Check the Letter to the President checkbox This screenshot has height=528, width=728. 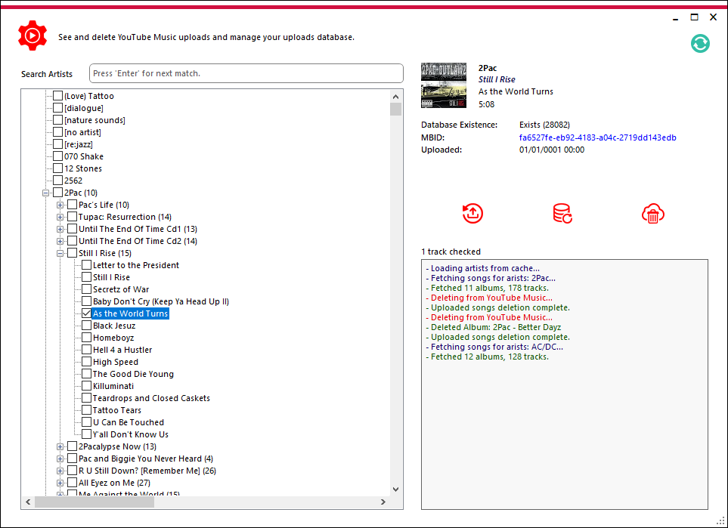[86, 265]
